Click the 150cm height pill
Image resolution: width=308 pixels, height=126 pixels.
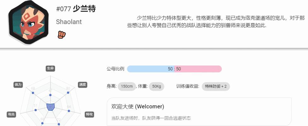click(127, 86)
